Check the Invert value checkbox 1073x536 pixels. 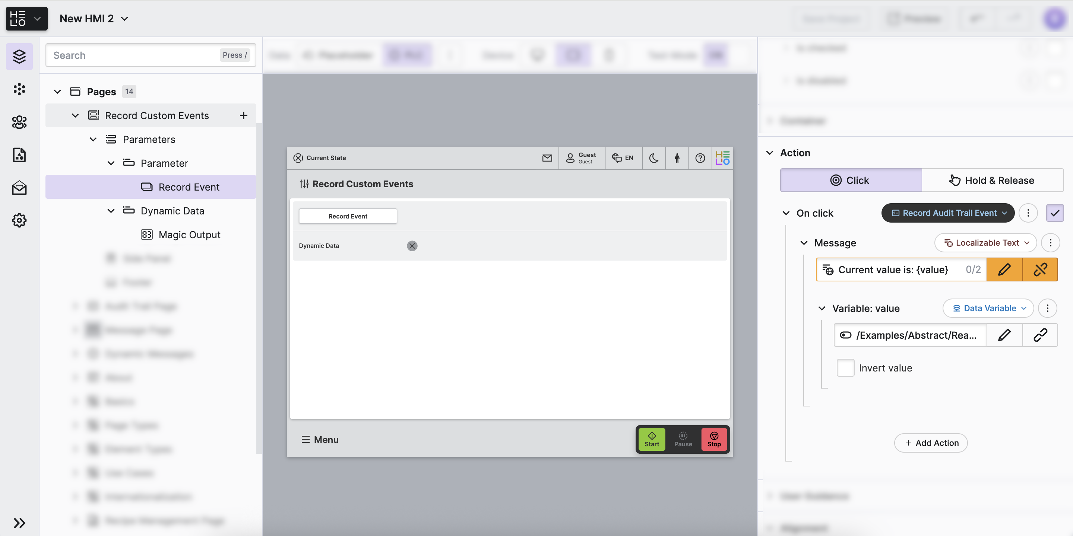click(845, 368)
